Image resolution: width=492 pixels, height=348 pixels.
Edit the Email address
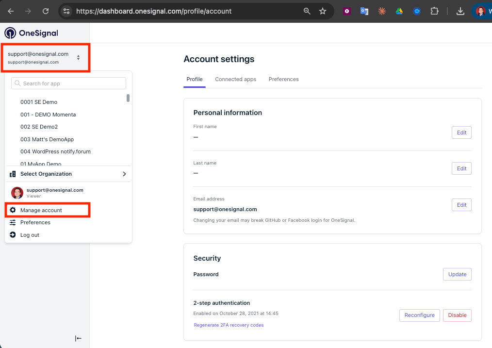point(461,205)
